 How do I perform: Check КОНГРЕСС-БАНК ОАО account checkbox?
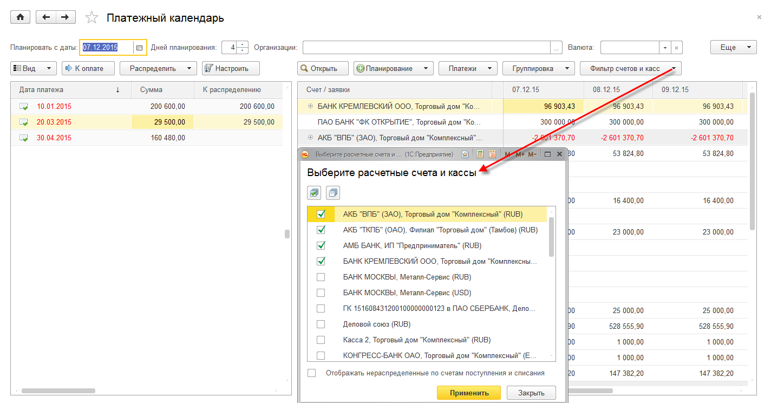(321, 355)
